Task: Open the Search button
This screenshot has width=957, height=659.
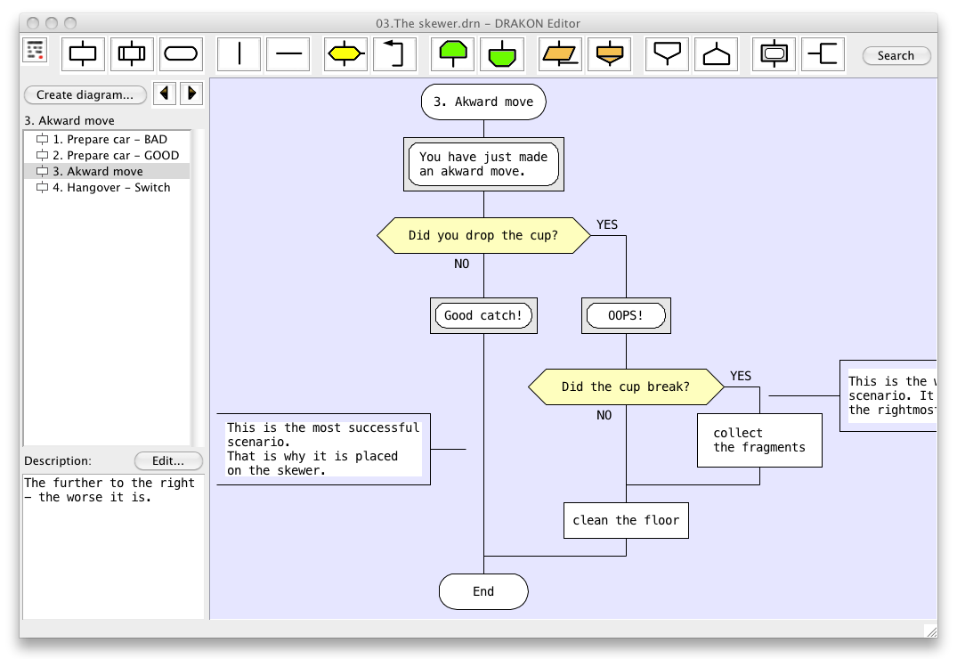Action: pos(896,55)
